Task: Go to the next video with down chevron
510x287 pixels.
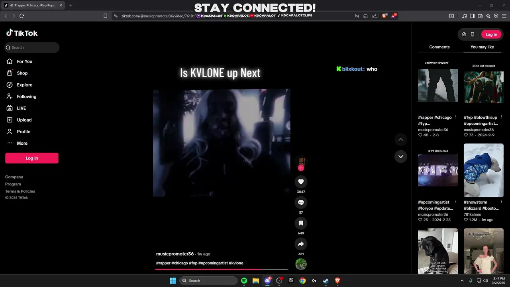Action: click(x=401, y=156)
